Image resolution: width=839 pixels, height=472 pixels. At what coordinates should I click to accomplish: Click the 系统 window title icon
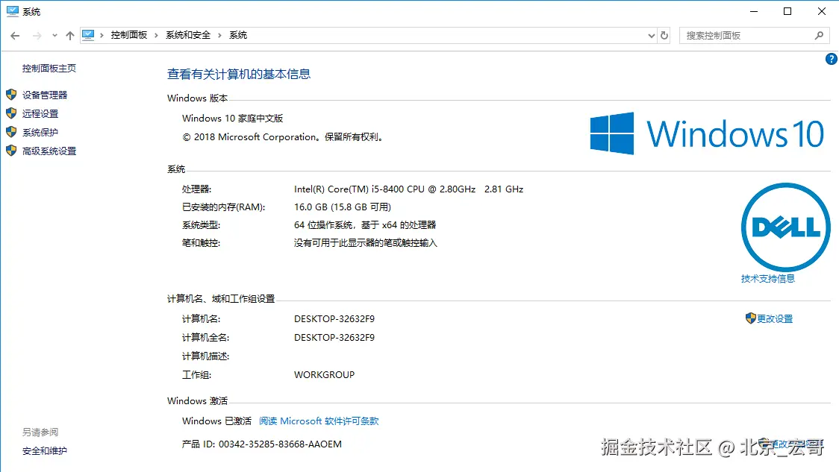tap(12, 11)
